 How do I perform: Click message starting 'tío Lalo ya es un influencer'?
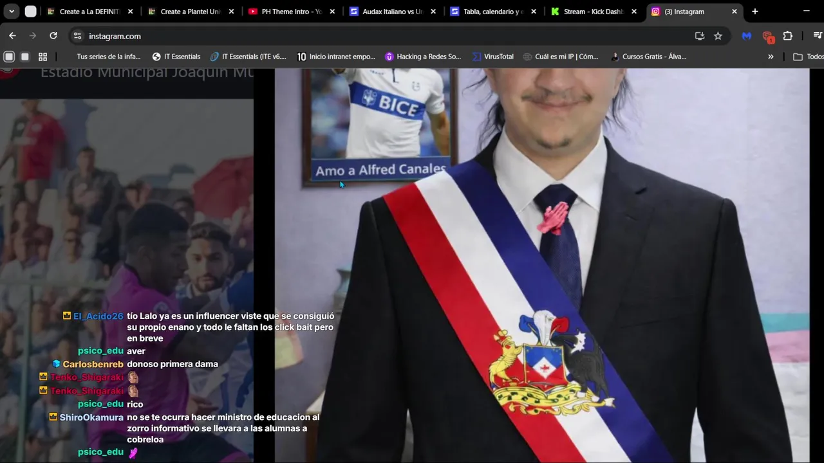230,327
